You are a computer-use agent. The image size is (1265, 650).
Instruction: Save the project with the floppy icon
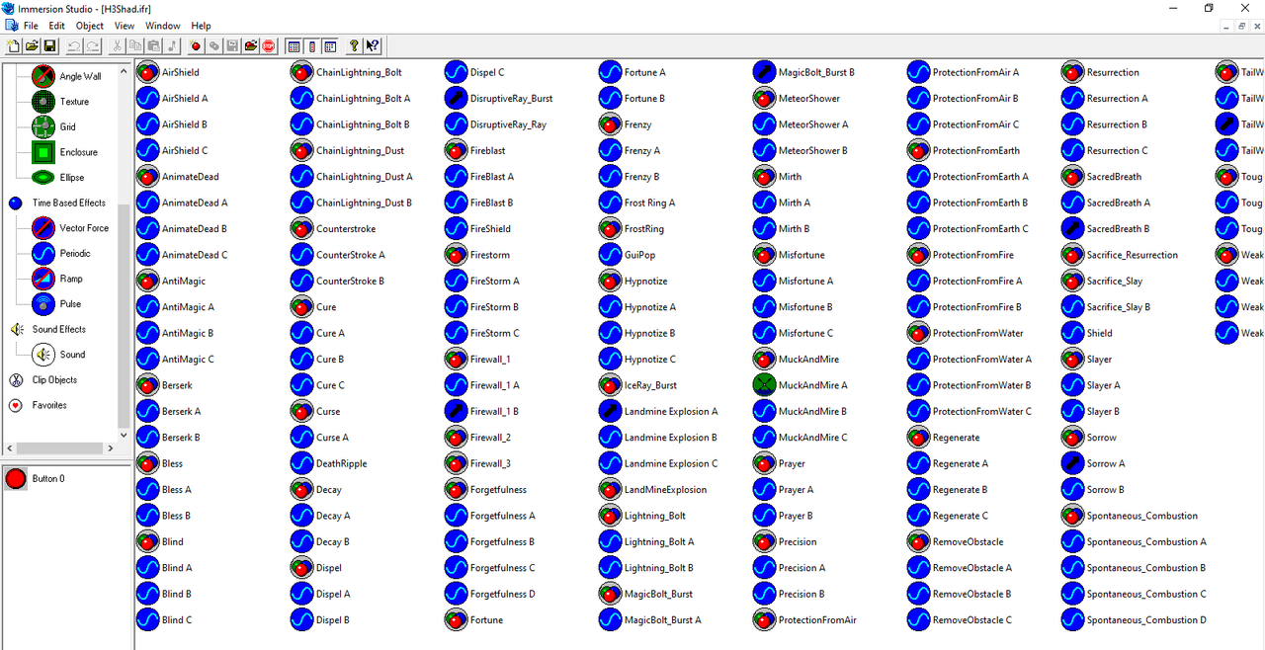tap(49, 45)
